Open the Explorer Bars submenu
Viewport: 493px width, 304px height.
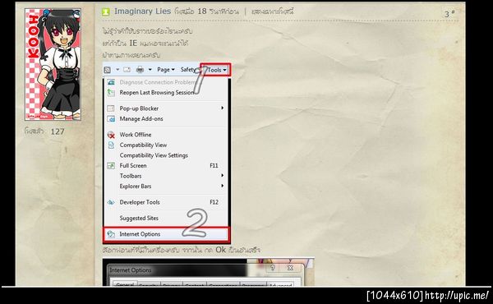tap(165, 187)
